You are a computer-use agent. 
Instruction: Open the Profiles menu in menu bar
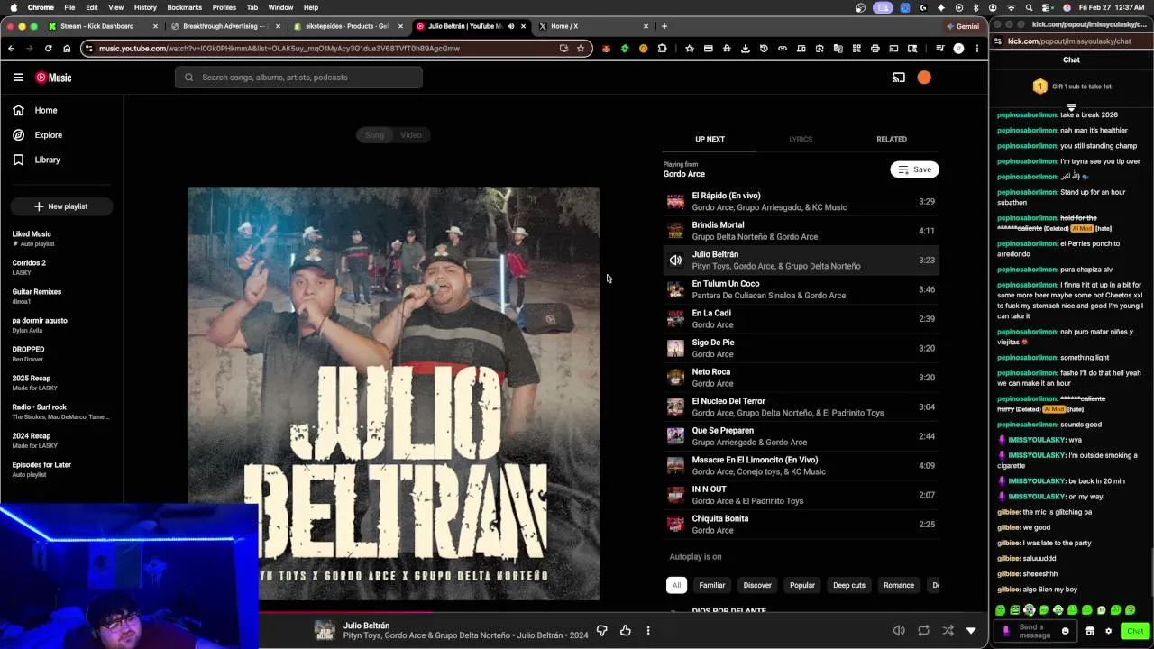coord(224,7)
